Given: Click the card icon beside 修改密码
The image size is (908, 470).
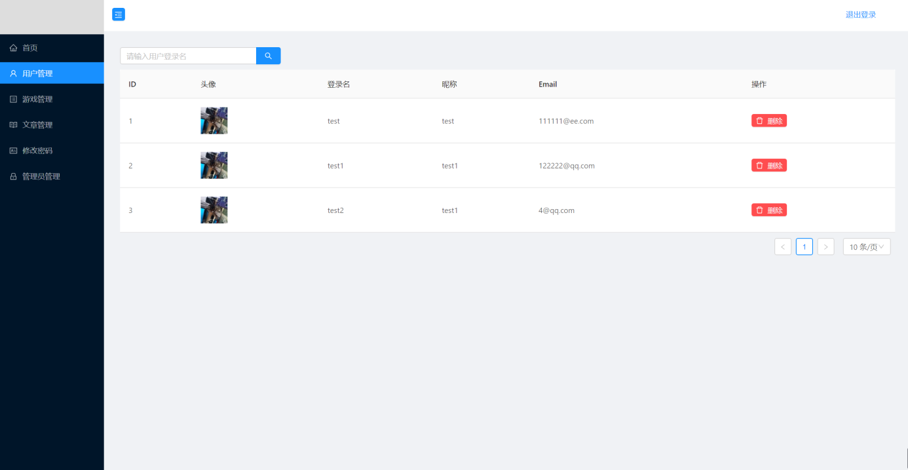Looking at the screenshot, I should (x=13, y=150).
